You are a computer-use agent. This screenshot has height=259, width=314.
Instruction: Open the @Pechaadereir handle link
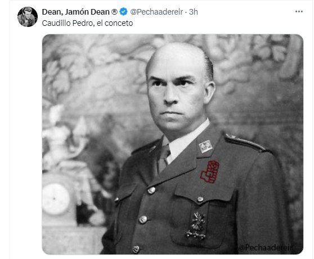[156, 12]
